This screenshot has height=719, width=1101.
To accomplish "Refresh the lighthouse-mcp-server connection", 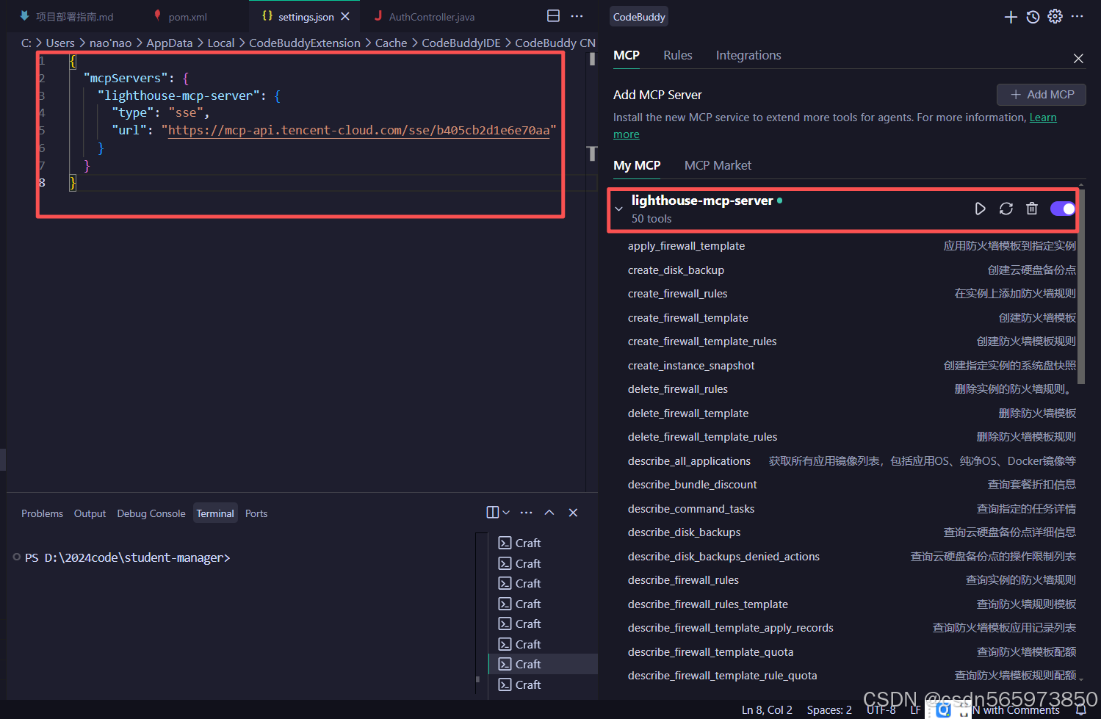I will 1006,209.
